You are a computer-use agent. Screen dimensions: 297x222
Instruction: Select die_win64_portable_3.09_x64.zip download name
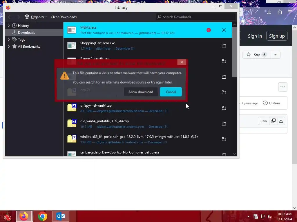104,121
